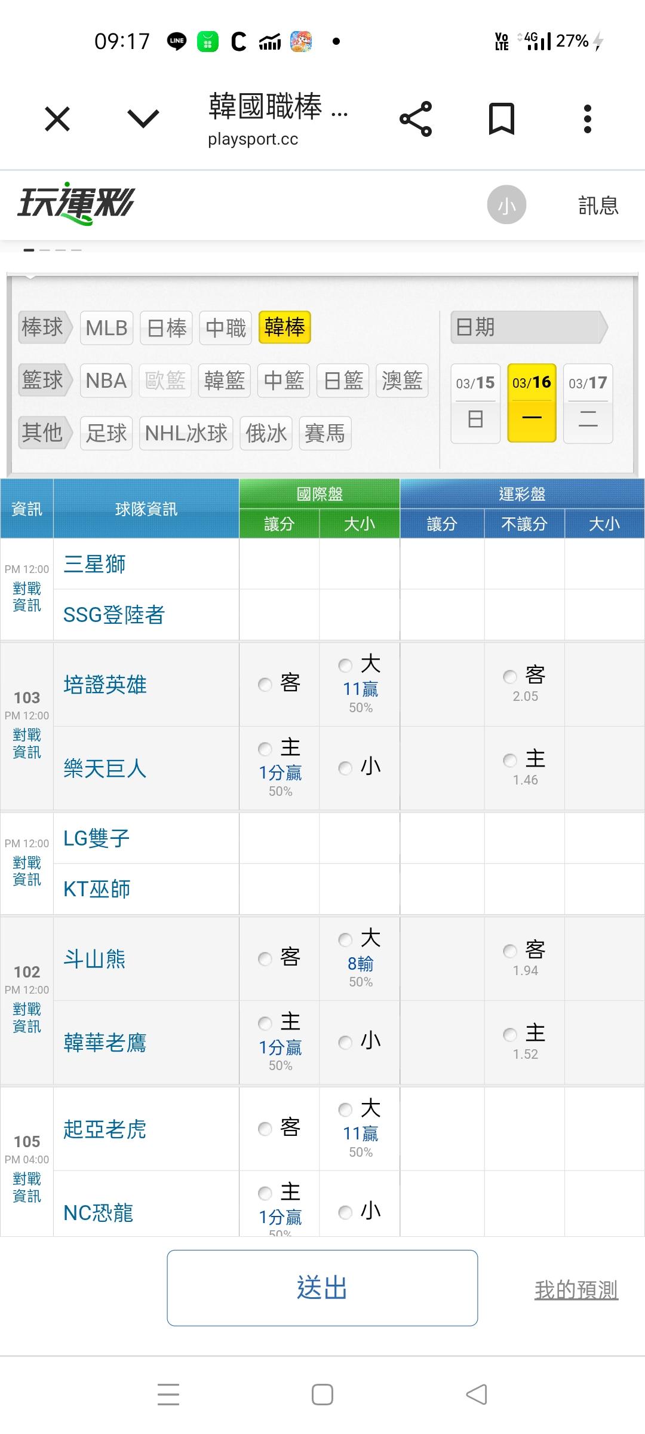
Task: Tap the share icon in browser bar
Action: tap(416, 119)
